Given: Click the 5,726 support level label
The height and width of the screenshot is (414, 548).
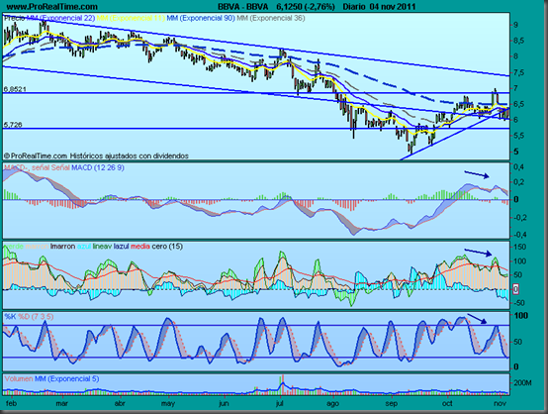Looking at the screenshot, I should pyautogui.click(x=13, y=125).
